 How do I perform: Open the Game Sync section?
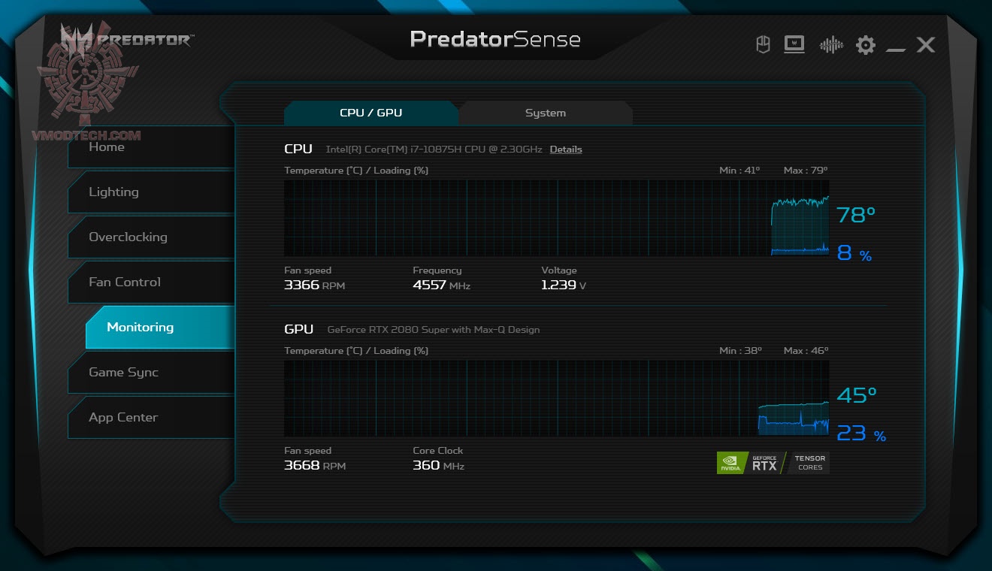point(151,372)
